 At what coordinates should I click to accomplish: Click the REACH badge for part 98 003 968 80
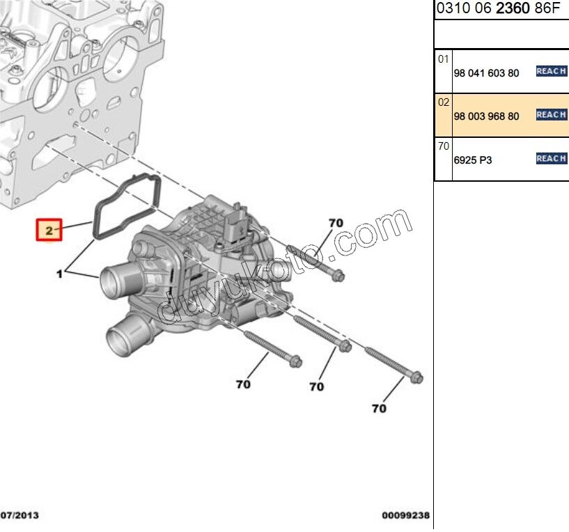click(x=552, y=115)
